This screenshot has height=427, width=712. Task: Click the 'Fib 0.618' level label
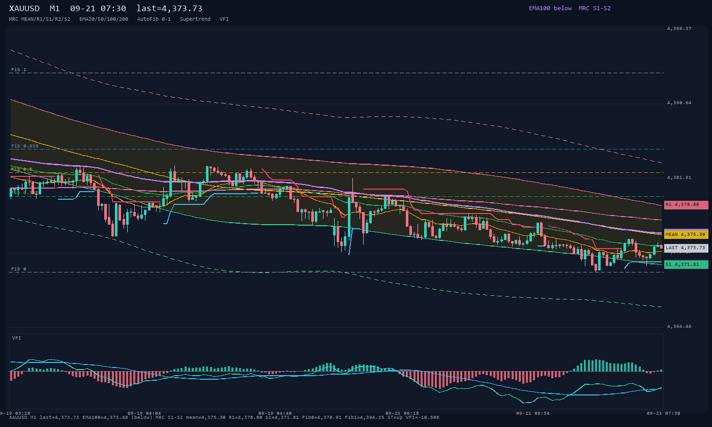pyautogui.click(x=25, y=146)
